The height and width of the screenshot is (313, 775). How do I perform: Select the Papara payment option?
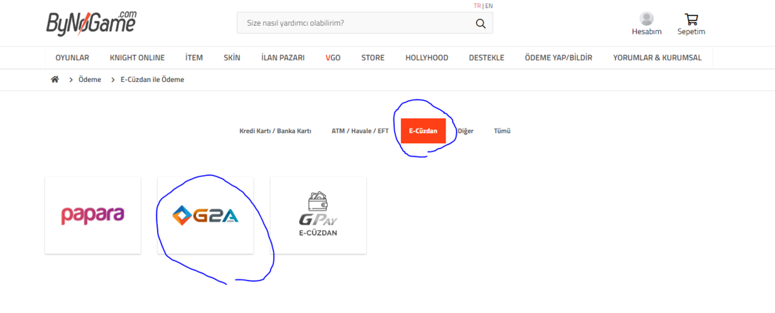click(92, 216)
